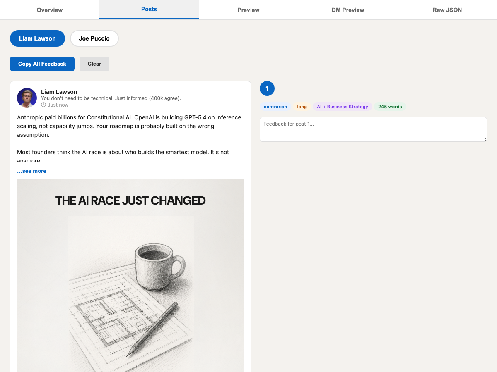Clear all entered feedback
497x372 pixels.
(x=94, y=64)
